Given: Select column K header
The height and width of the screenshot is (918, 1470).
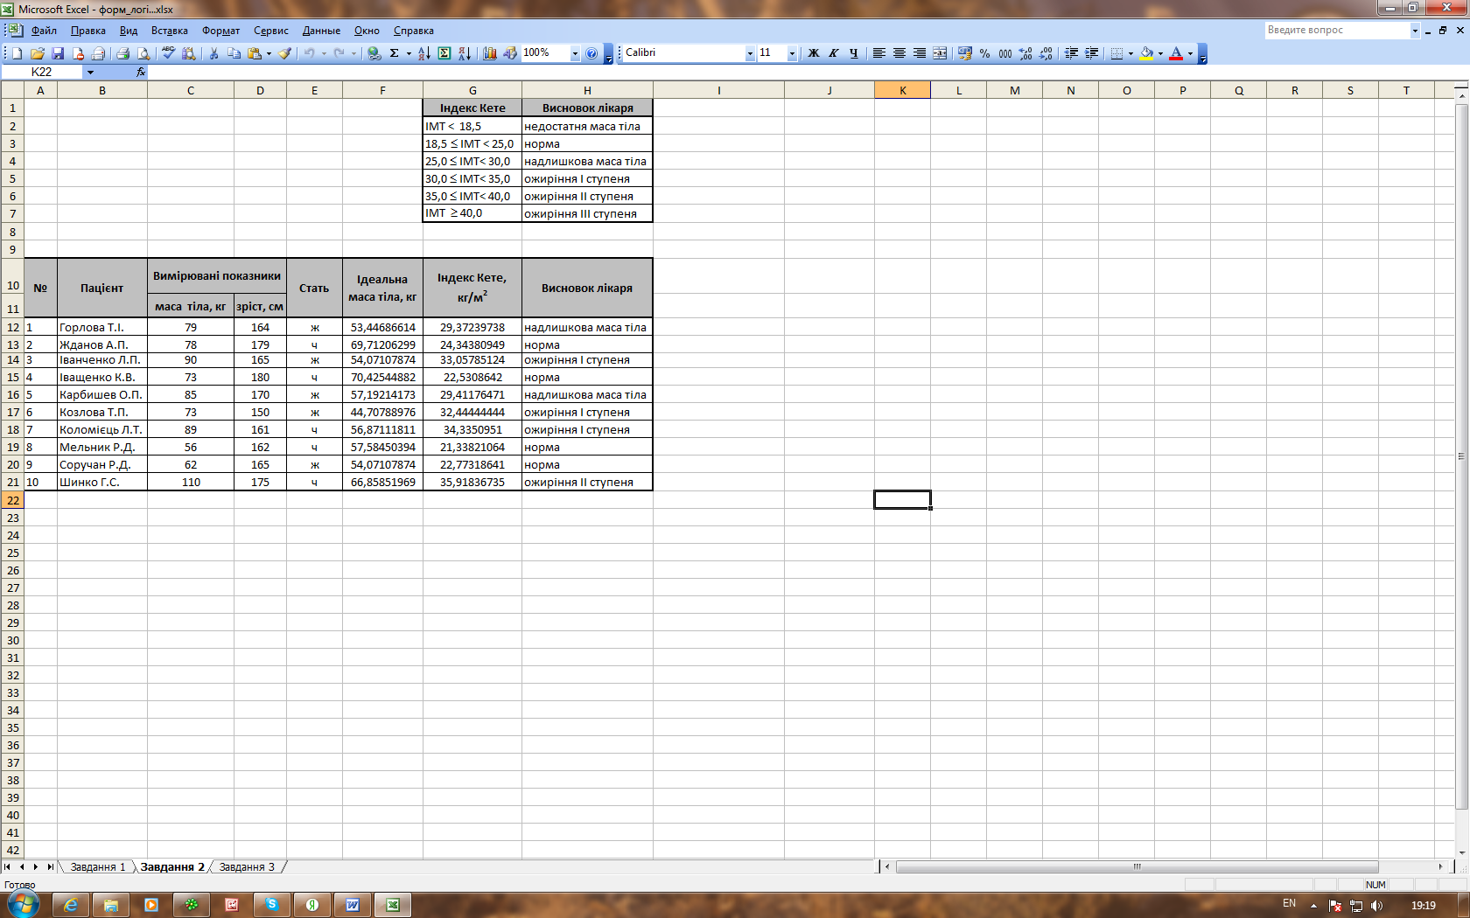Looking at the screenshot, I should [902, 90].
